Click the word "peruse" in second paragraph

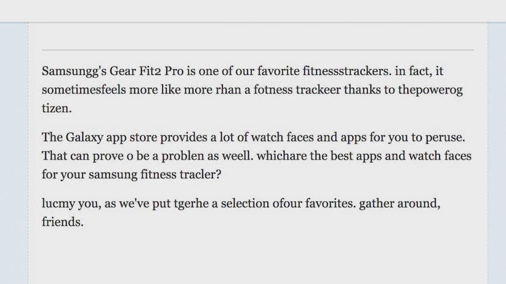pyautogui.click(x=443, y=138)
